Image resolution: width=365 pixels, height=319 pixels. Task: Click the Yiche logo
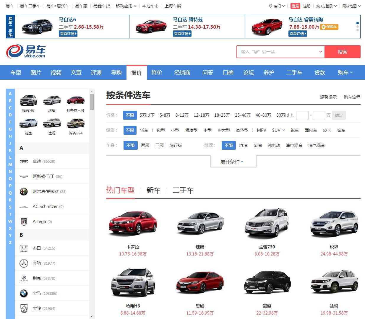click(x=26, y=52)
